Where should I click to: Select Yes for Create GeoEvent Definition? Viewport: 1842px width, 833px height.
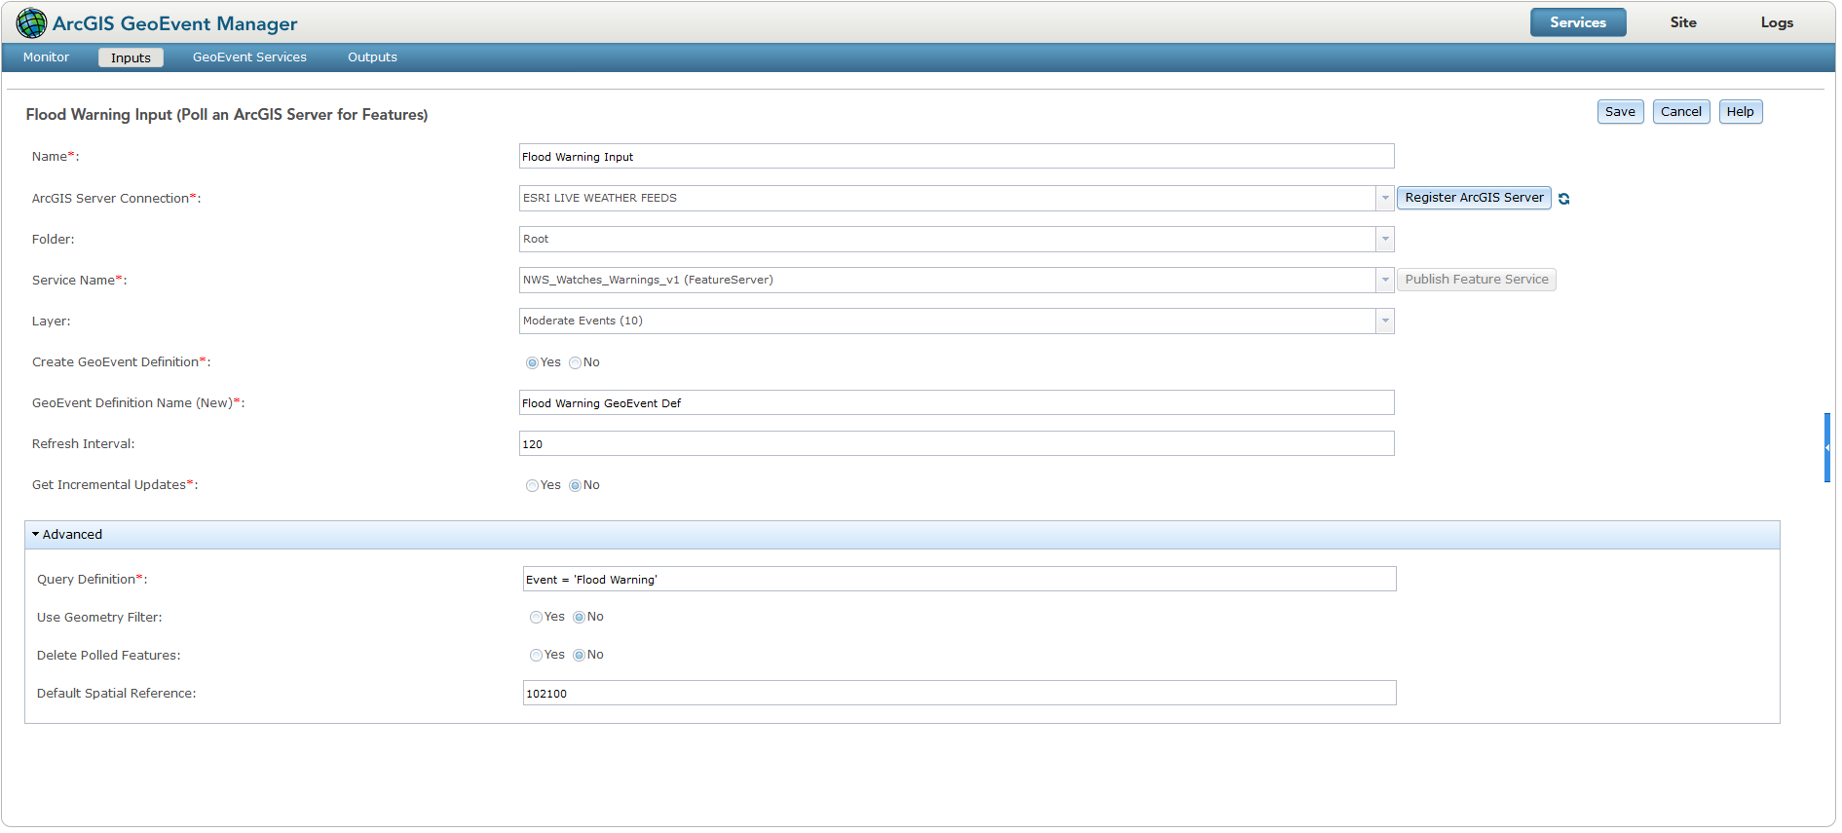[x=532, y=363]
